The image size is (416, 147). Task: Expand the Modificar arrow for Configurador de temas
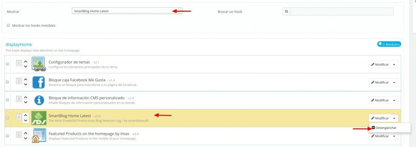(x=394, y=64)
